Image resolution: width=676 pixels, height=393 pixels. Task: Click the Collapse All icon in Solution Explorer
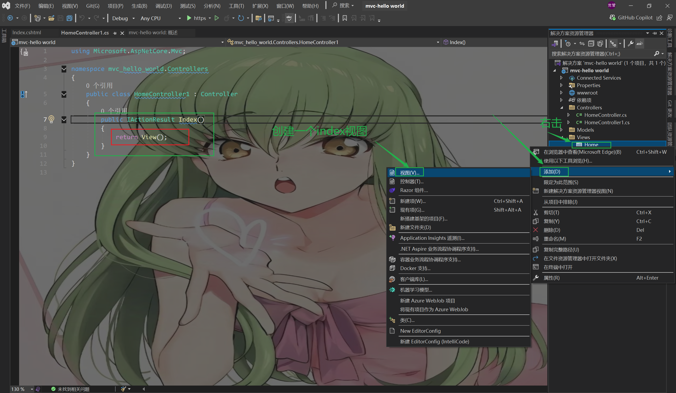[591, 44]
